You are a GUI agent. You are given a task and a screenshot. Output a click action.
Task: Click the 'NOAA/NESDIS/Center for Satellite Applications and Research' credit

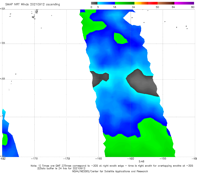point(110,171)
